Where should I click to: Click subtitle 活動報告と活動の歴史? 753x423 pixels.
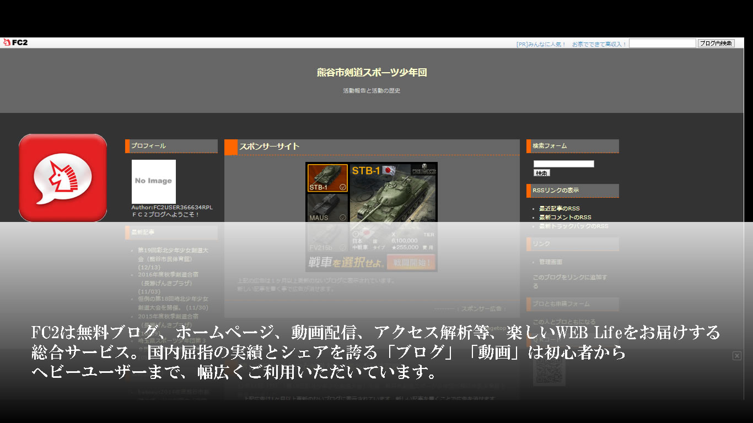pyautogui.click(x=372, y=91)
